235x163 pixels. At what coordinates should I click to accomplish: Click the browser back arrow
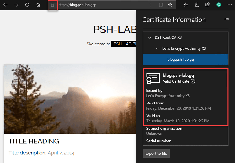(x=5, y=5)
